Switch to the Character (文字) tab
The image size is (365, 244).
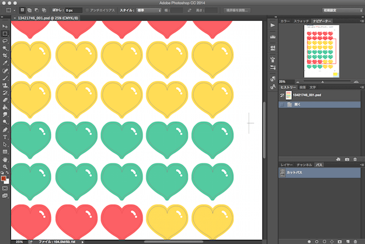tap(313, 87)
